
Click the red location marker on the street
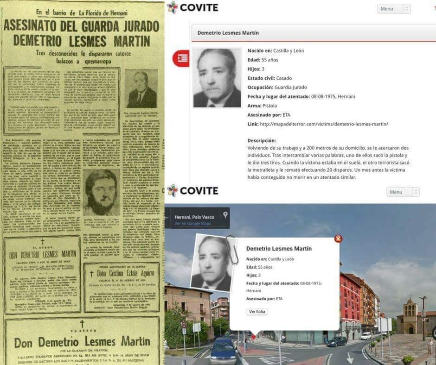254,337
